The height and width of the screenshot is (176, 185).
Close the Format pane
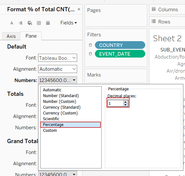(x=79, y=9)
